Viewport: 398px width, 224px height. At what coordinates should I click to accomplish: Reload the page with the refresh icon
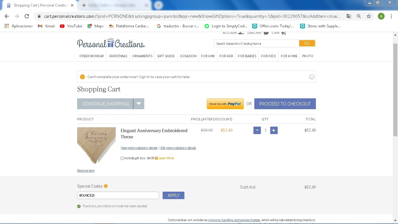point(27,16)
